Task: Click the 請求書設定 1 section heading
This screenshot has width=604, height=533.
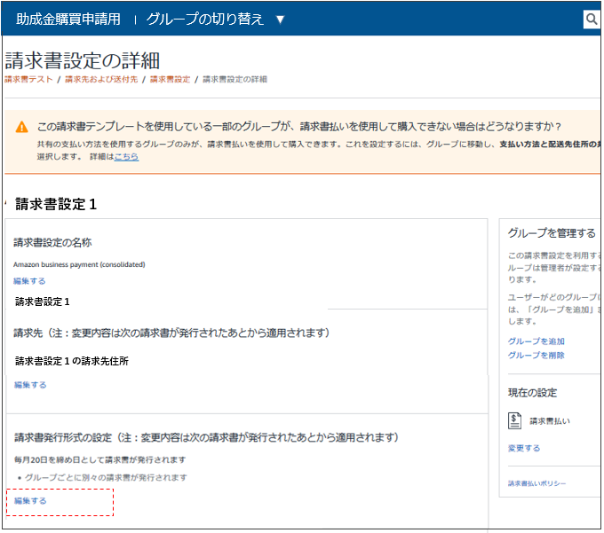Action: (56, 204)
